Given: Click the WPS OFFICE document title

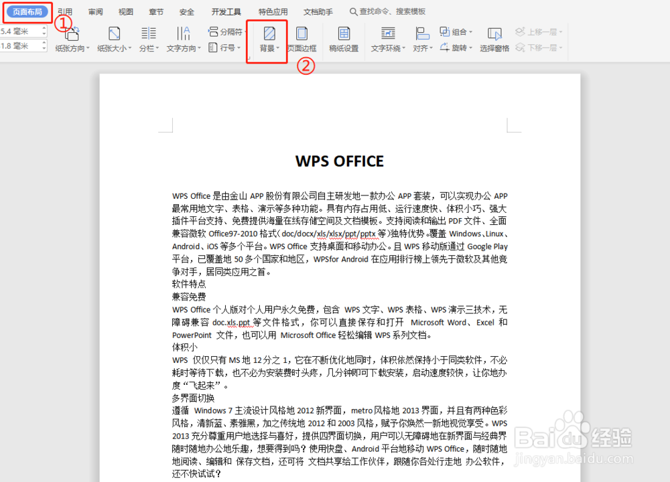Looking at the screenshot, I should pyautogui.click(x=340, y=161).
